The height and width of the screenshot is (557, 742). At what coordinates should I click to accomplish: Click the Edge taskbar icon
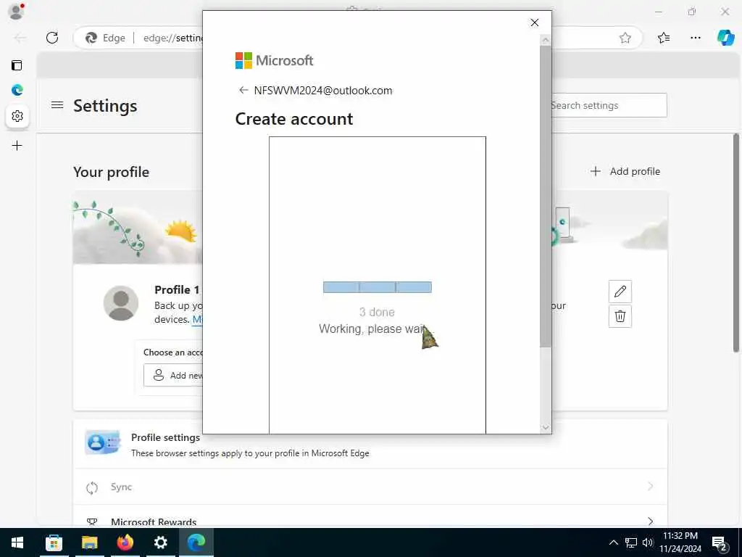(x=196, y=542)
